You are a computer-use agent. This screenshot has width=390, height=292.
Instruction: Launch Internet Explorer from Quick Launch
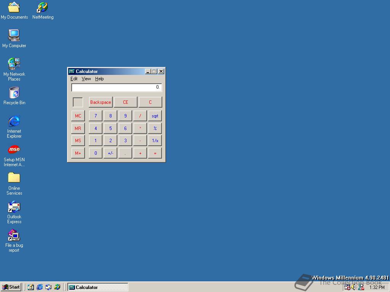point(40,287)
